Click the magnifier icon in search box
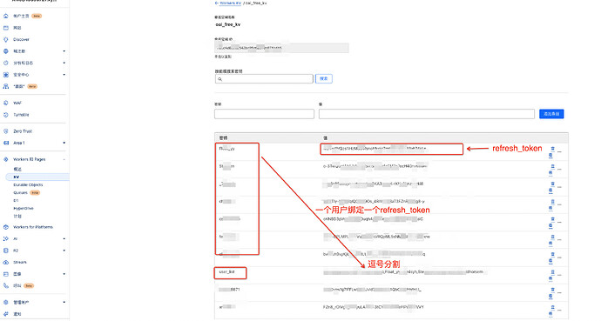The image size is (601, 321). coord(220,79)
